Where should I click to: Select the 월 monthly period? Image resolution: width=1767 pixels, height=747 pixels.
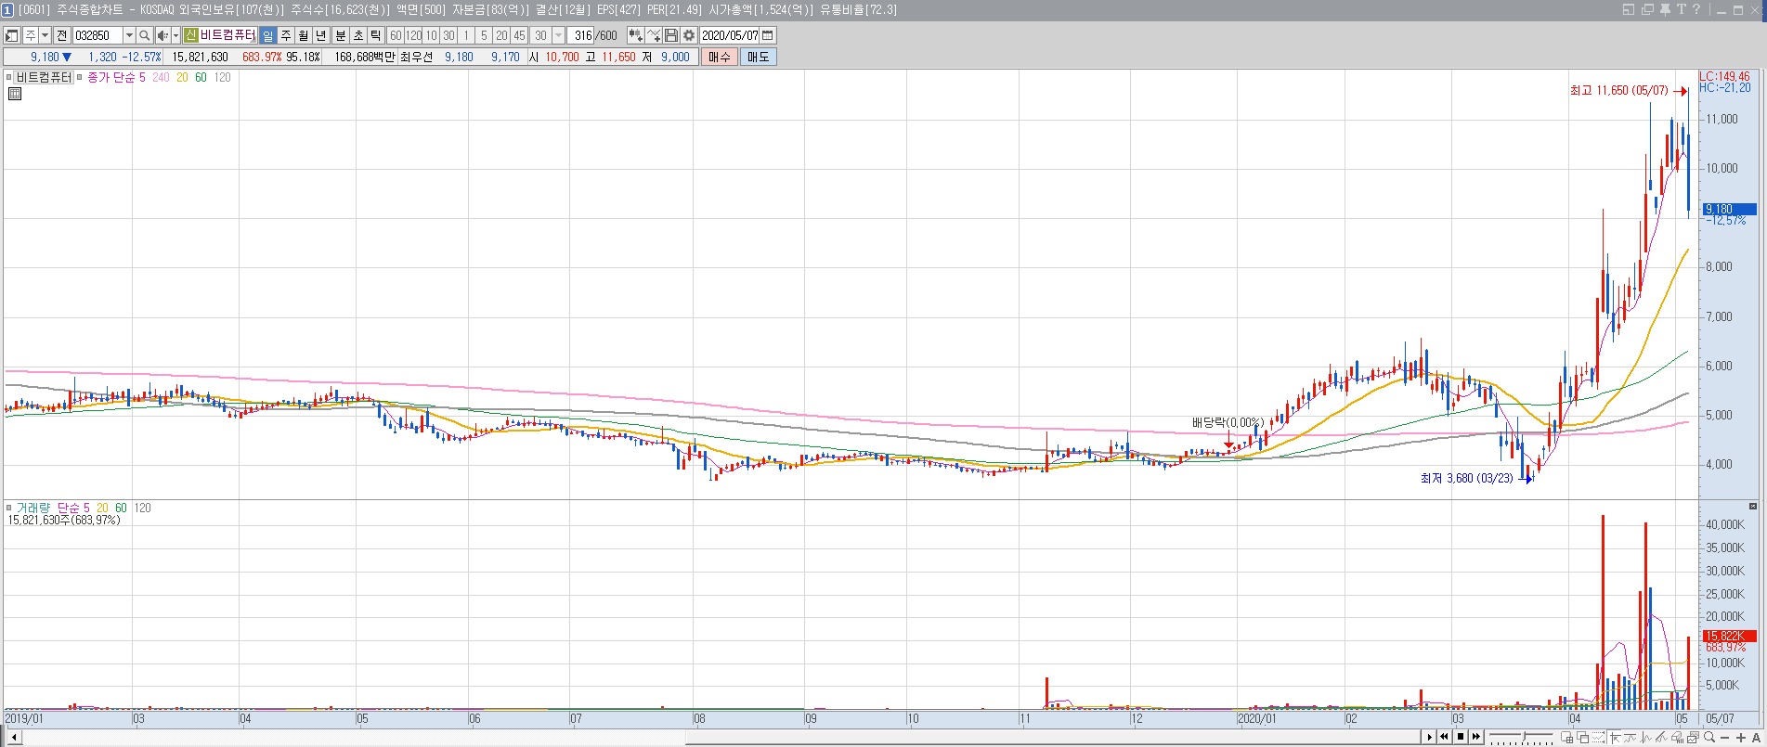tap(304, 35)
